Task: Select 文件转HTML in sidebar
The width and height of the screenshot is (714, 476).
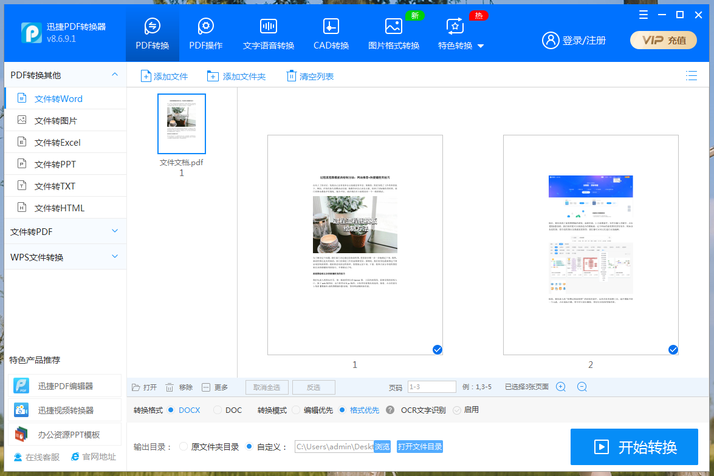Action: (x=66, y=208)
